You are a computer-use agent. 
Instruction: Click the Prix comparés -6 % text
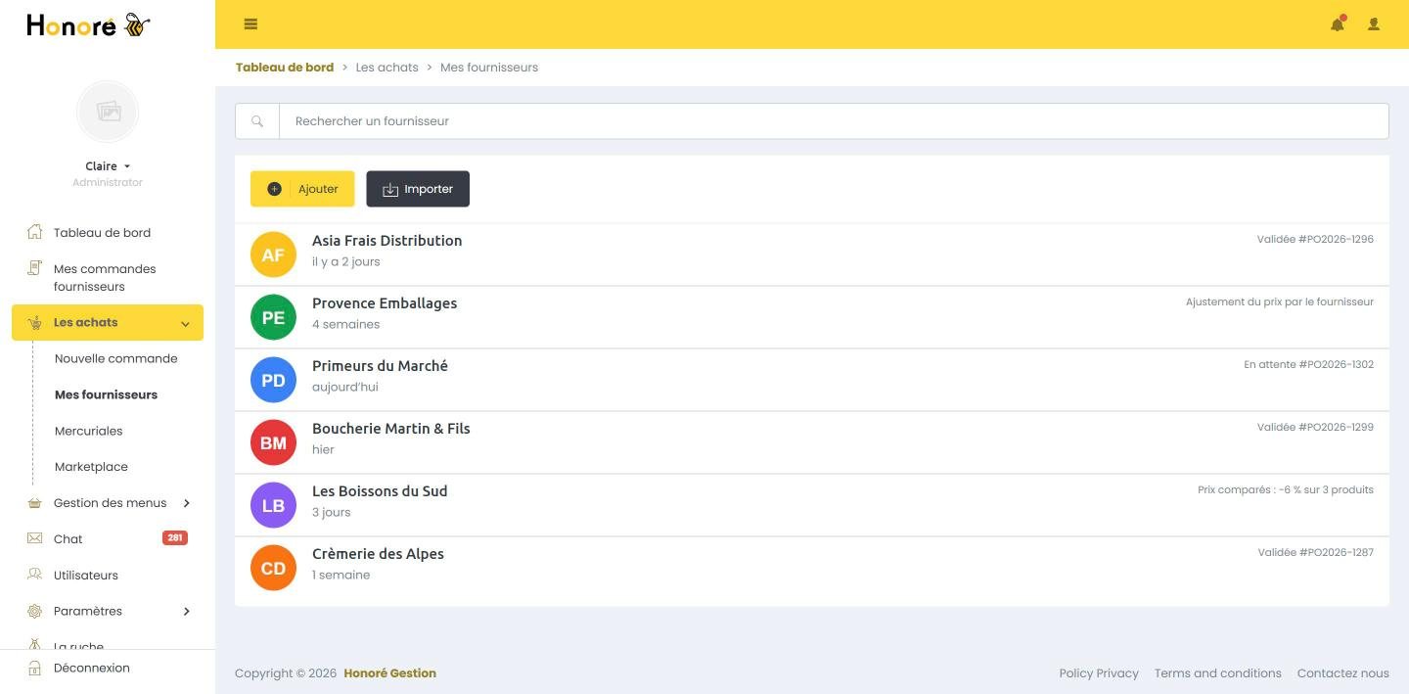coord(1286,489)
